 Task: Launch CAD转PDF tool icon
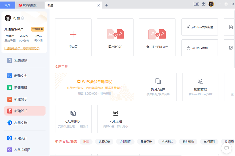click(x=73, y=113)
